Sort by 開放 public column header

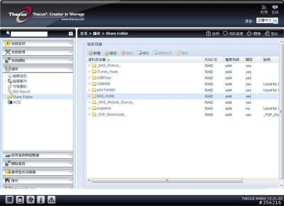pyautogui.click(x=252, y=60)
